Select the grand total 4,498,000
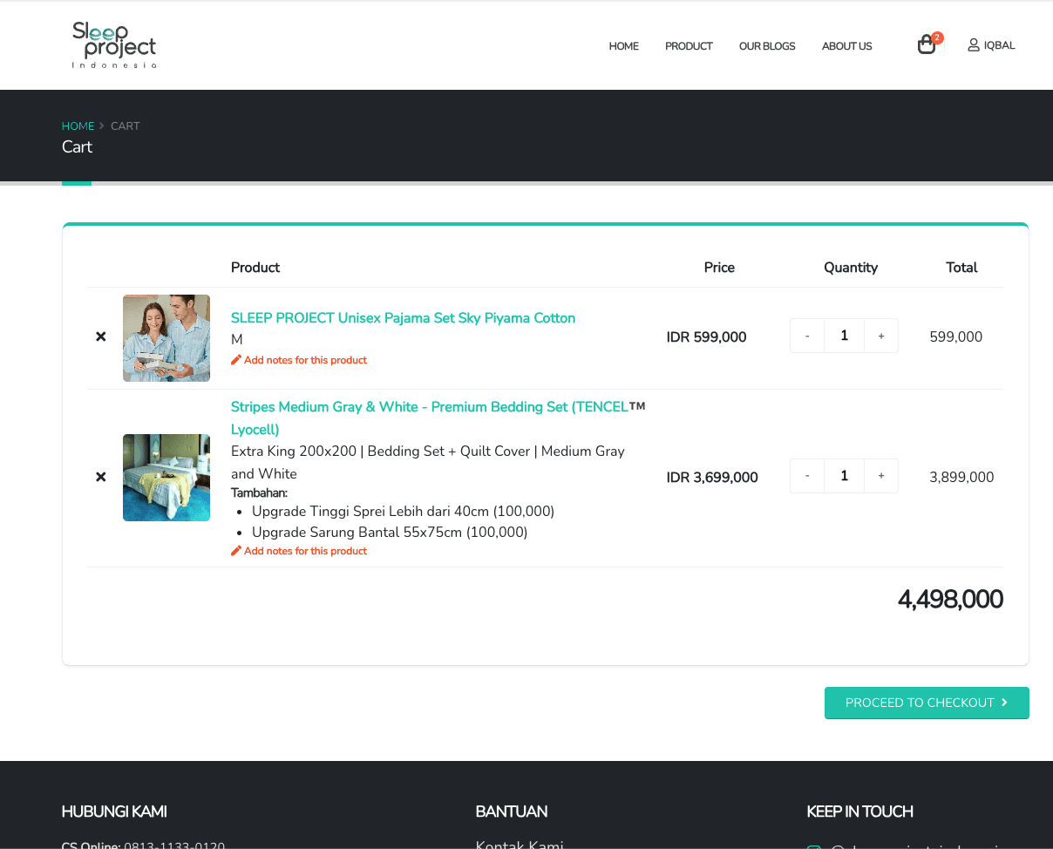 click(950, 600)
